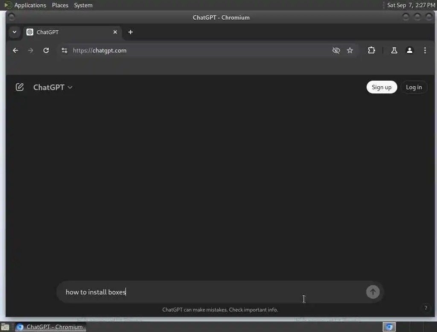Open a new tab with the plus button
This screenshot has height=332, width=437.
pos(131,32)
